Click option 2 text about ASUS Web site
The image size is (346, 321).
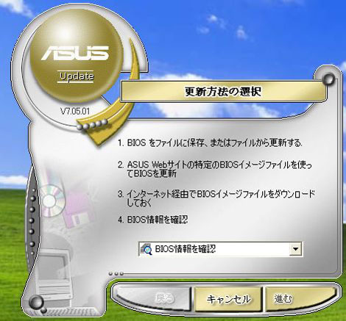(215, 169)
